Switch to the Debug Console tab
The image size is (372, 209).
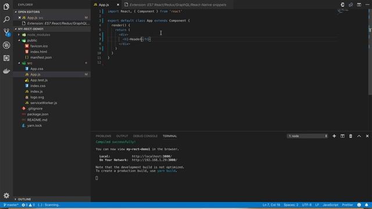click(x=145, y=136)
